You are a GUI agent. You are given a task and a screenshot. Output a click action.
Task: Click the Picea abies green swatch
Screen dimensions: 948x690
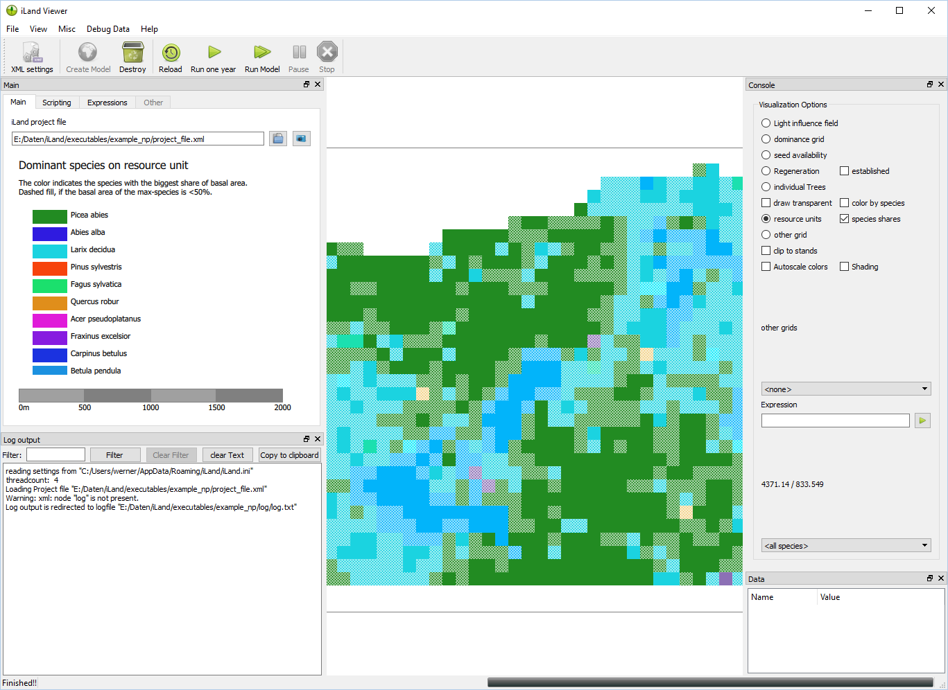tap(50, 216)
